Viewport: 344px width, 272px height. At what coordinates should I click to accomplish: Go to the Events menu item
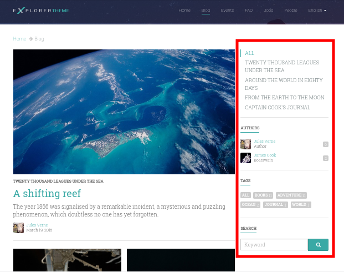point(227,11)
